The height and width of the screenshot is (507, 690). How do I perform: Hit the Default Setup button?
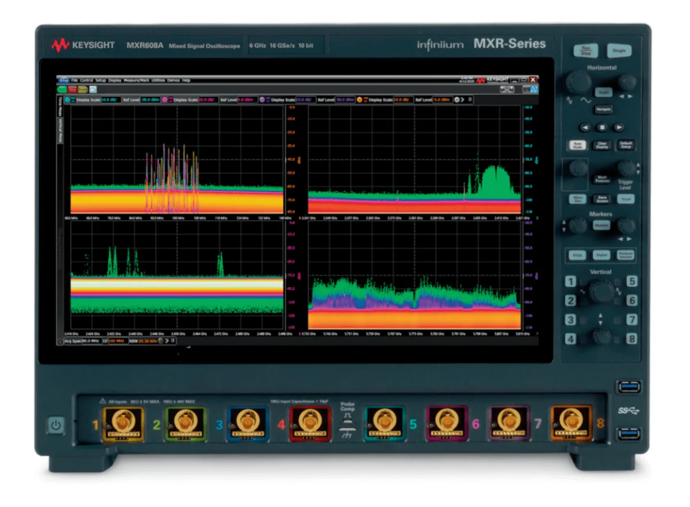tap(626, 145)
